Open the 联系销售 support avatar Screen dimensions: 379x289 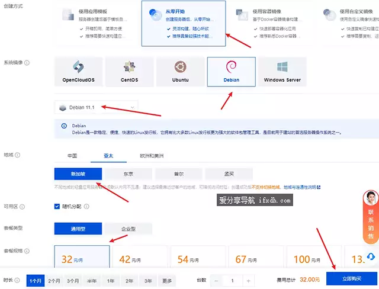(x=371, y=200)
